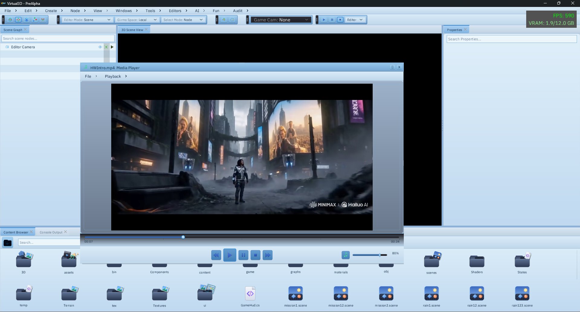This screenshot has height=312, width=580.
Task: Focus the content browser Search field
Action: pos(49,243)
